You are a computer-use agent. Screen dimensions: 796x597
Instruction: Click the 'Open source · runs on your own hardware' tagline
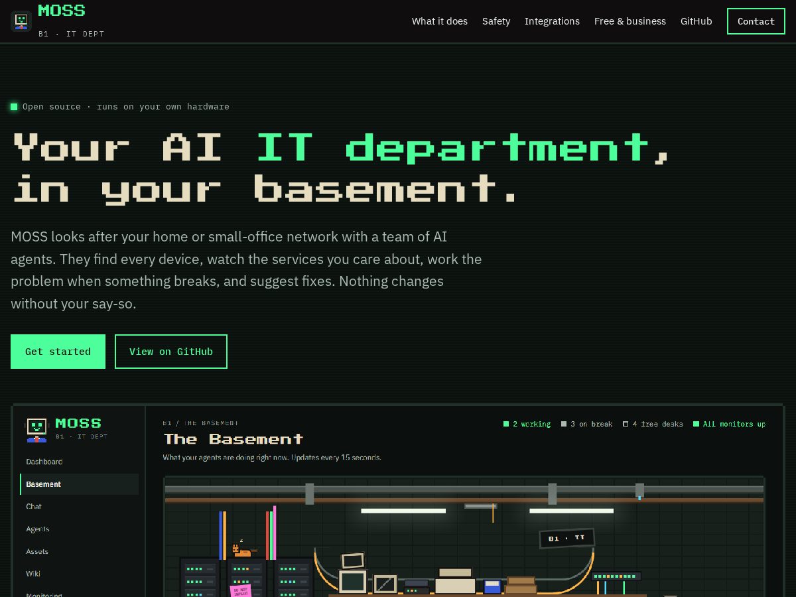(x=126, y=107)
